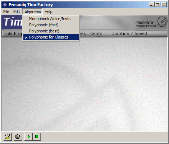The image size is (169, 144).
Task: Close the open Algorithm menu
Action: point(33,12)
